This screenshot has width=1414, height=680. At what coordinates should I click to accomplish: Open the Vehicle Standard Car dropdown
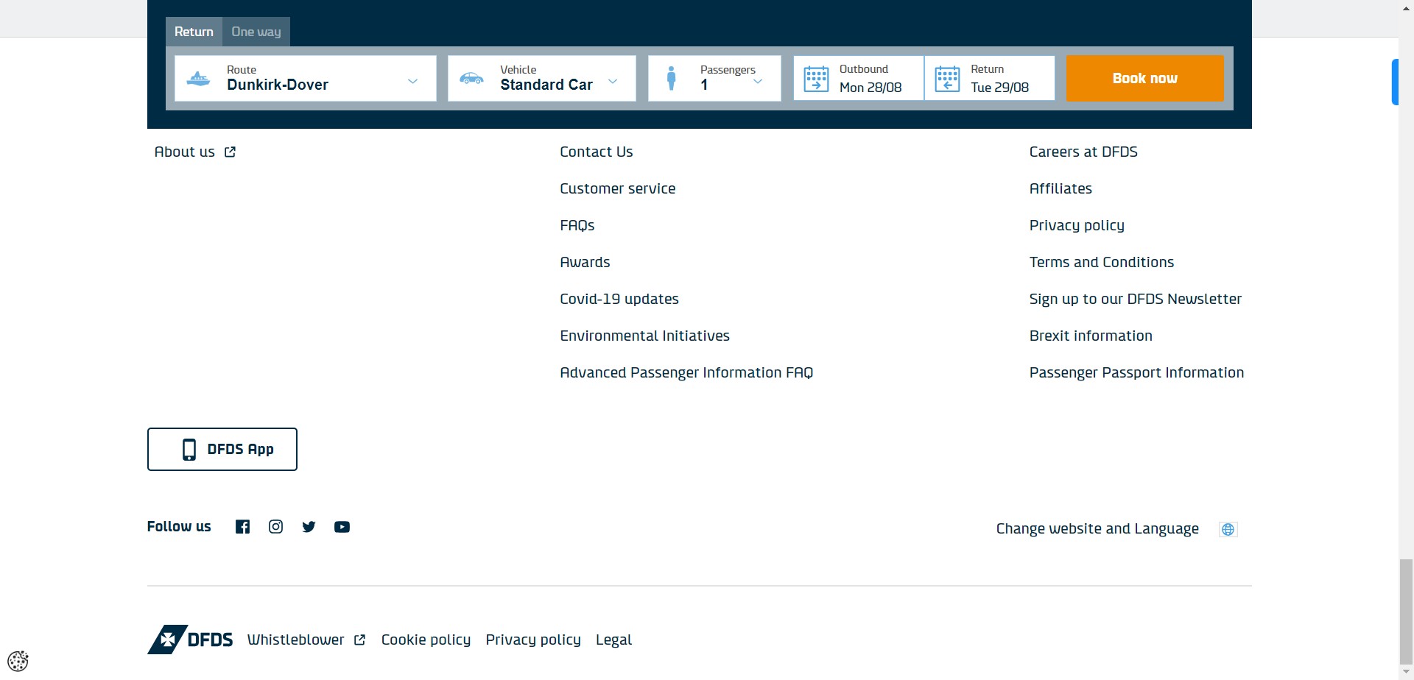(612, 81)
